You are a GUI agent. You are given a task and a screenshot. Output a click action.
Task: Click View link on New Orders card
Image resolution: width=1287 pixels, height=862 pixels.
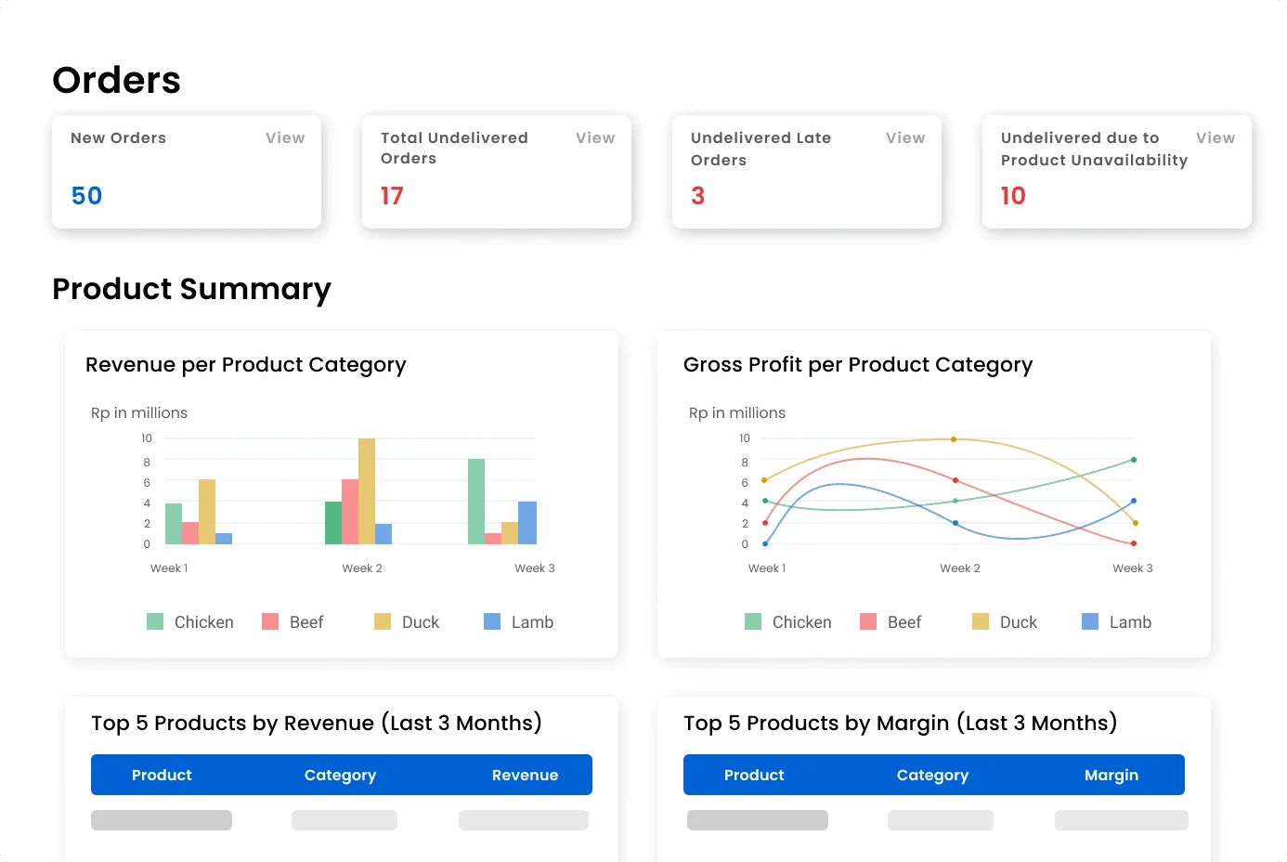click(x=285, y=137)
